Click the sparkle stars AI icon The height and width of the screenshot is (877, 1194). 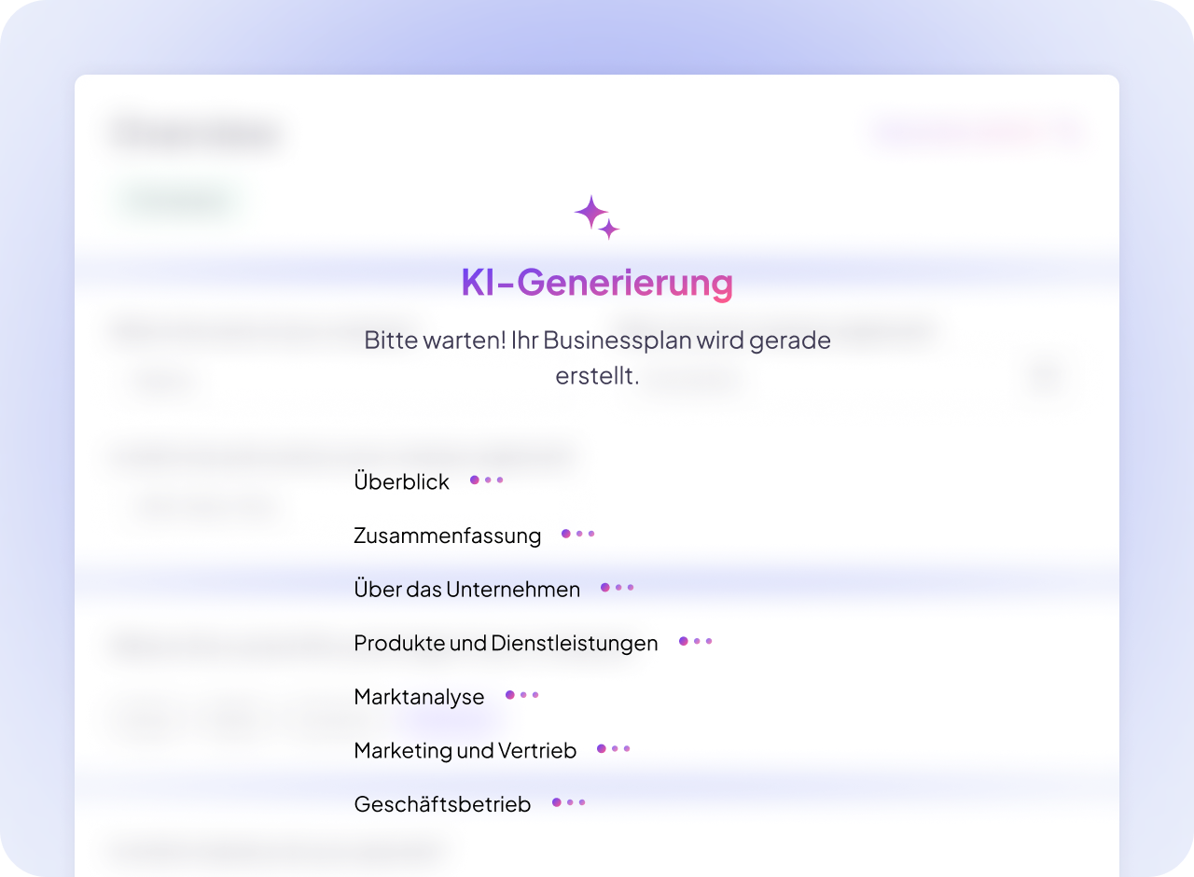point(597,217)
